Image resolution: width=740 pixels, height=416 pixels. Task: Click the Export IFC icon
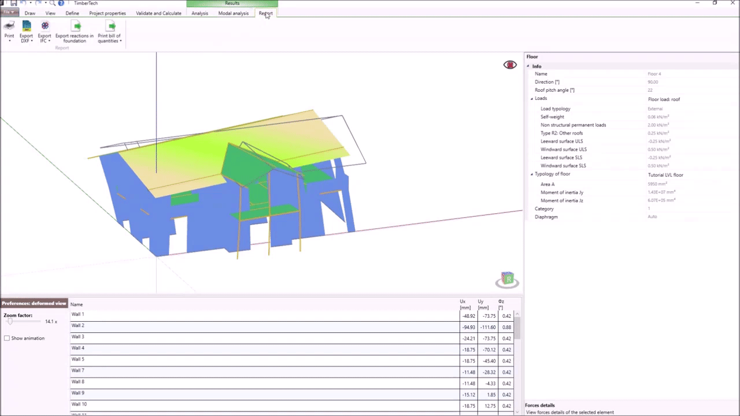pos(45,26)
